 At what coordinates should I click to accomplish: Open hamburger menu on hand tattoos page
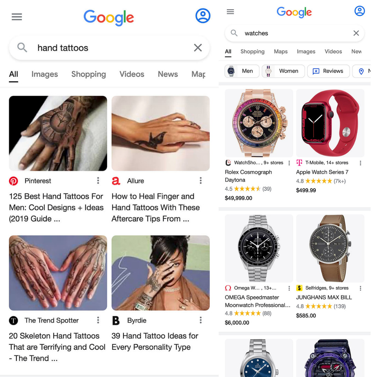point(17,17)
